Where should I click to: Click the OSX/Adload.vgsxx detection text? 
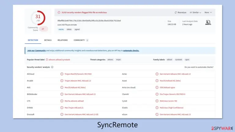point(167,87)
